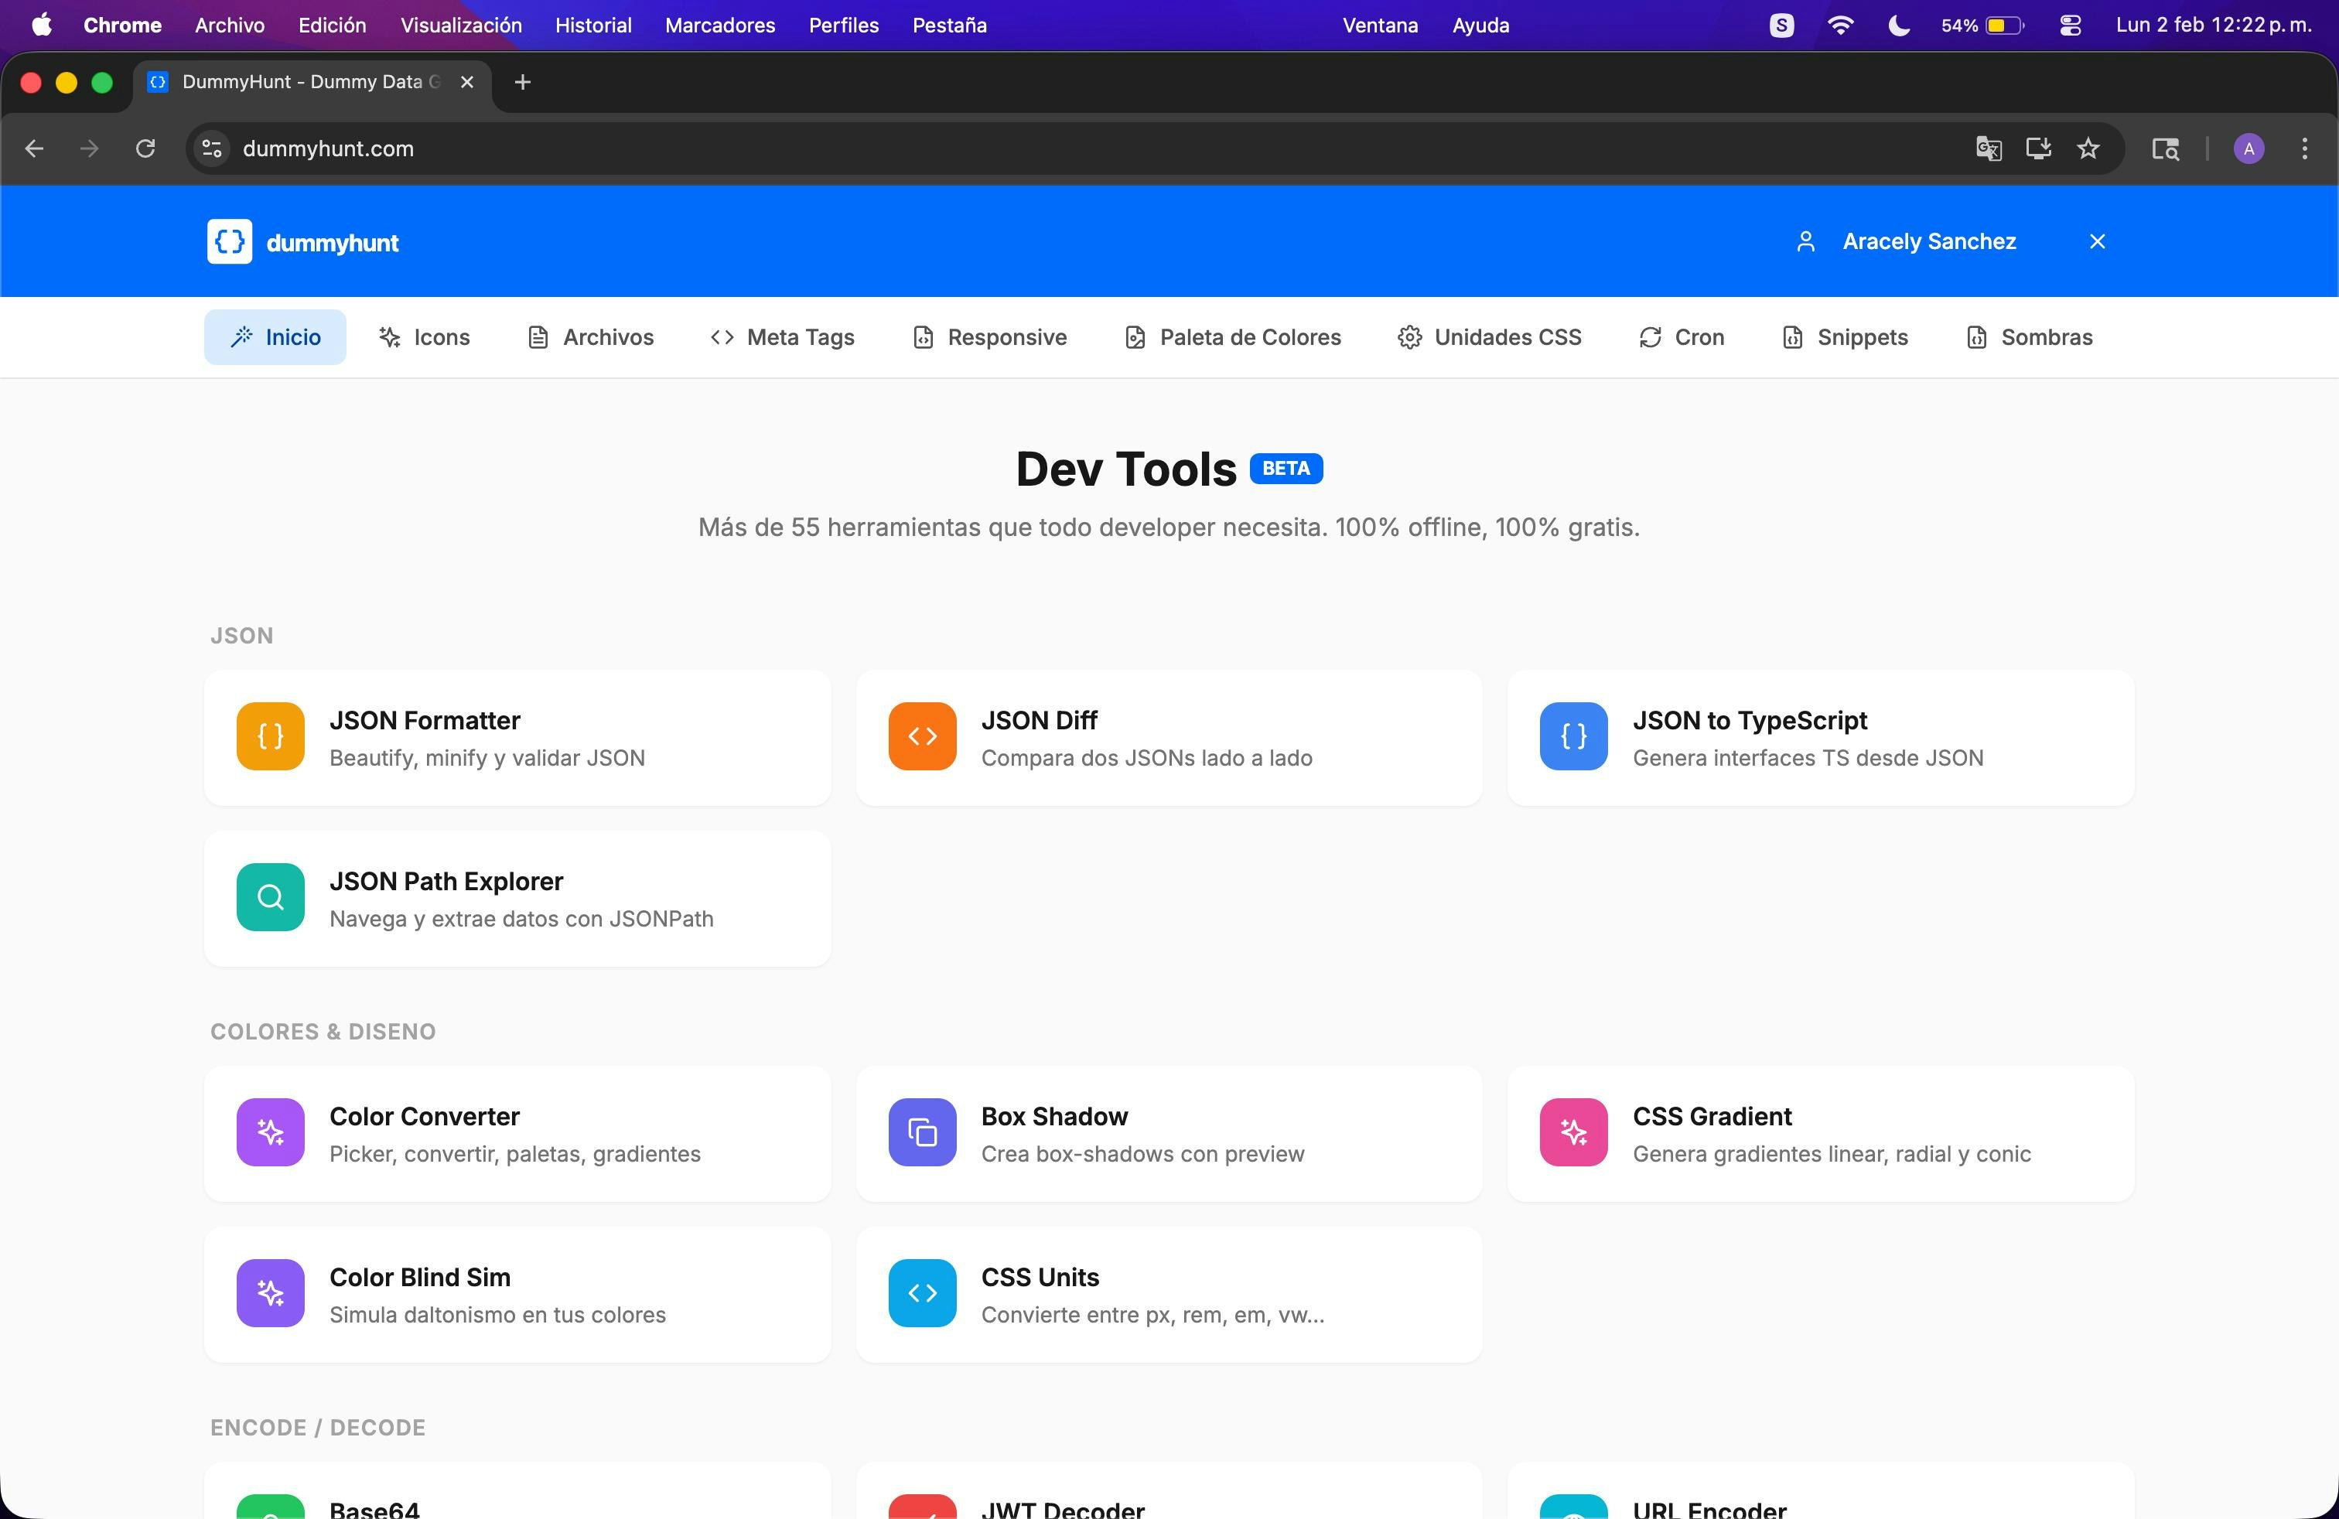This screenshot has width=2339, height=1519.
Task: Open the Google Translate icon in address bar
Action: click(1988, 148)
